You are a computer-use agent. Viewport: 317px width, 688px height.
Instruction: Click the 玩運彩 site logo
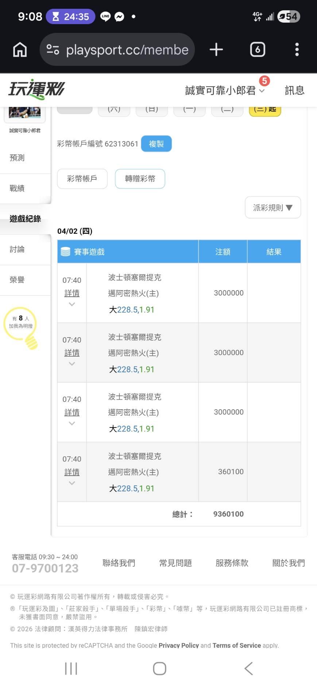pyautogui.click(x=36, y=89)
